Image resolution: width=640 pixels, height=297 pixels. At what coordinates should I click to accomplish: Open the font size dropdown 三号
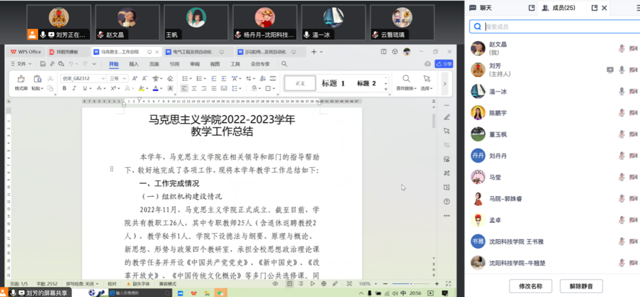(x=116, y=78)
